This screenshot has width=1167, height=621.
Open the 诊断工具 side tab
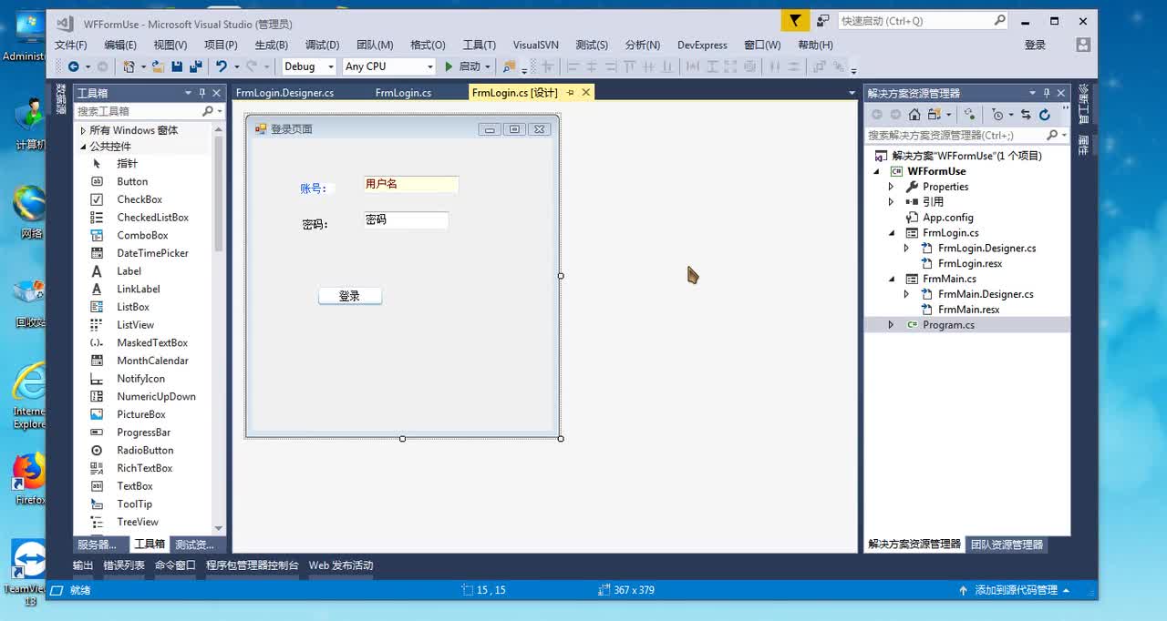(1083, 104)
